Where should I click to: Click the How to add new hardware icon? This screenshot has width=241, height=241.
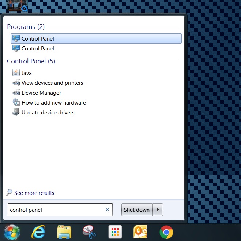click(16, 102)
